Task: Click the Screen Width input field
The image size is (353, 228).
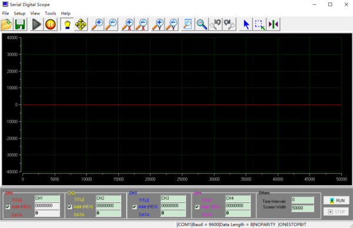Action: [302, 208]
